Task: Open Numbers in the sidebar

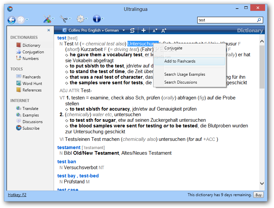Action: tap(27, 59)
